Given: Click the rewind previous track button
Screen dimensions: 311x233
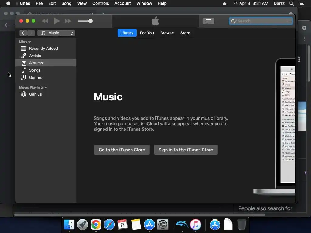Looking at the screenshot, I should click(45, 21).
